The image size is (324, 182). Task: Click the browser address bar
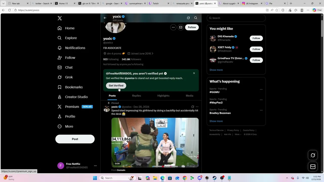pos(139,10)
